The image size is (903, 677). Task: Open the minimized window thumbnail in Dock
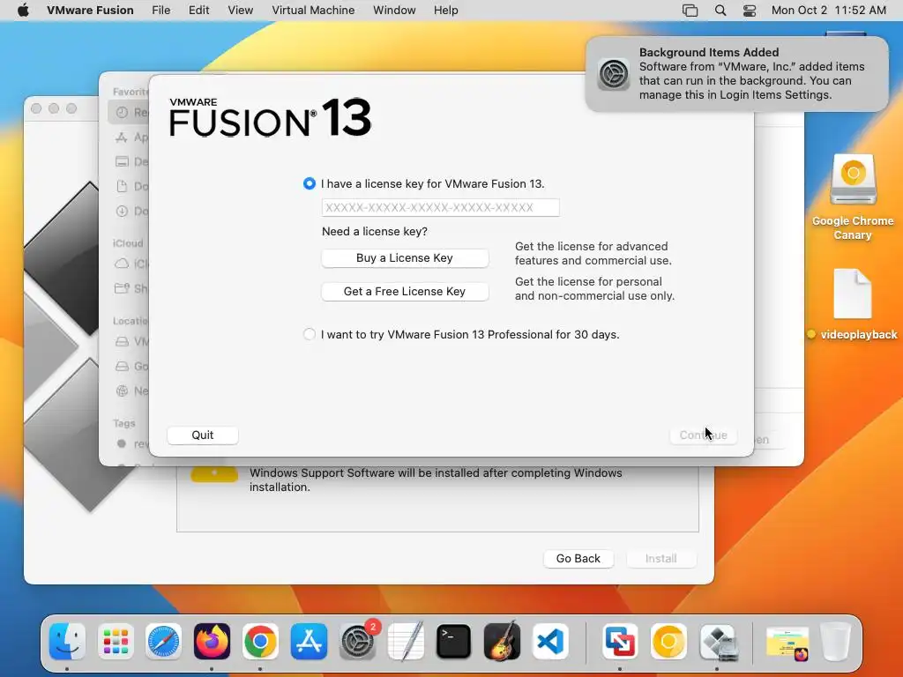(x=787, y=643)
